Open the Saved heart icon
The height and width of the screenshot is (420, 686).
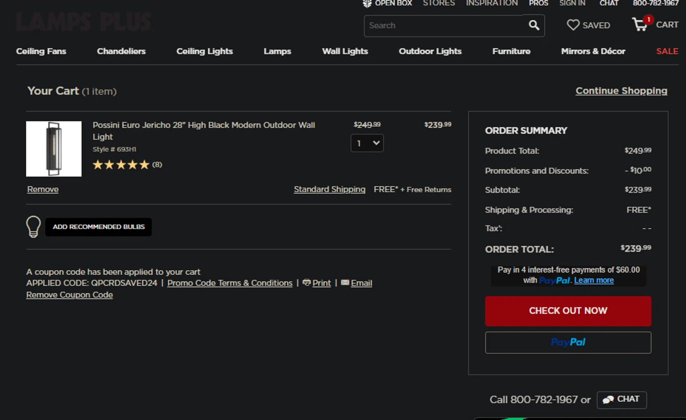click(x=573, y=25)
